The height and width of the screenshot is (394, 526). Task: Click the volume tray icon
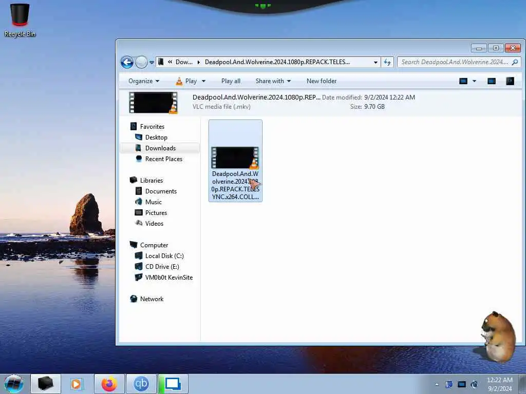pyautogui.click(x=474, y=384)
